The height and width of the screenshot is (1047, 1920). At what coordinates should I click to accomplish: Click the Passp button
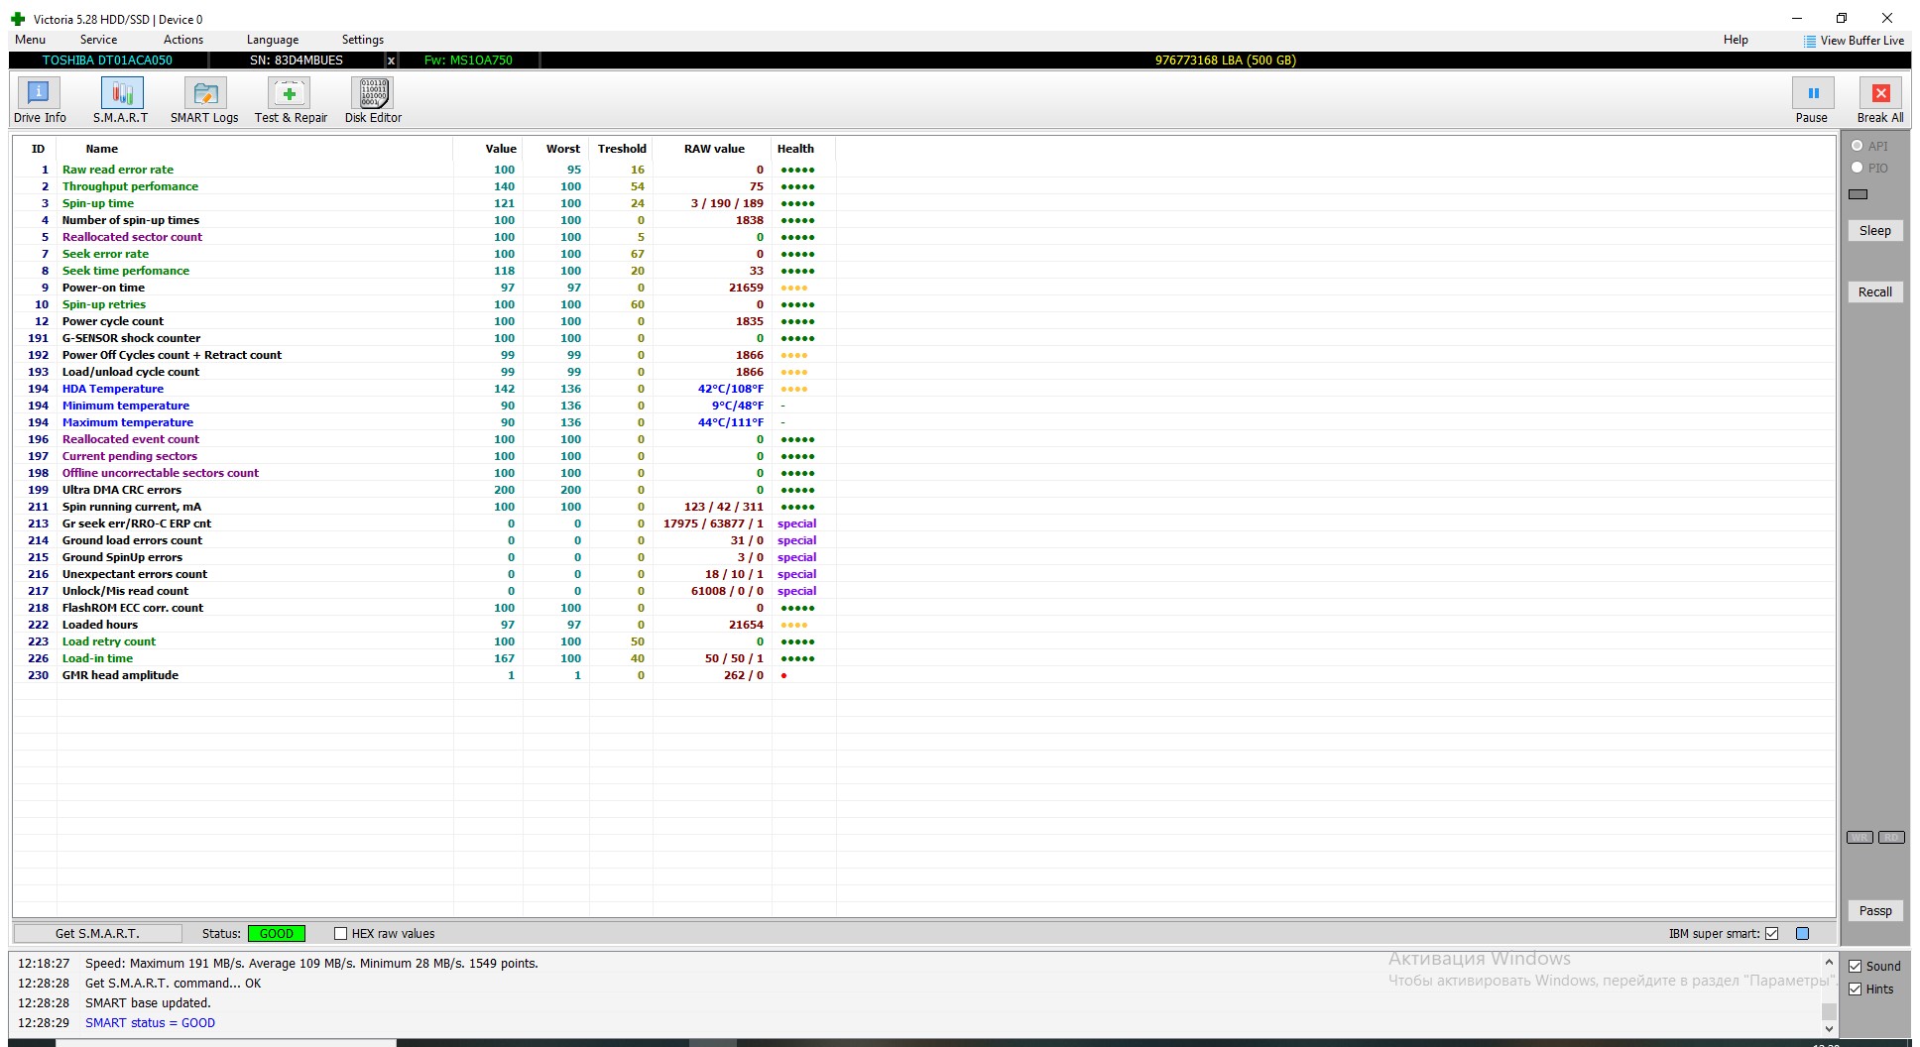pyautogui.click(x=1874, y=911)
